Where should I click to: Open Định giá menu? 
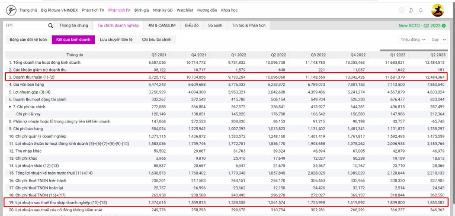[142, 11]
